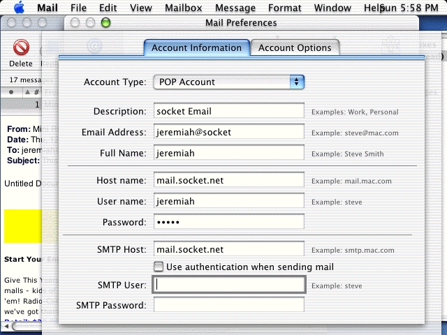Image resolution: width=447 pixels, height=335 pixels.
Task: Click the Host name field
Action: [229, 180]
